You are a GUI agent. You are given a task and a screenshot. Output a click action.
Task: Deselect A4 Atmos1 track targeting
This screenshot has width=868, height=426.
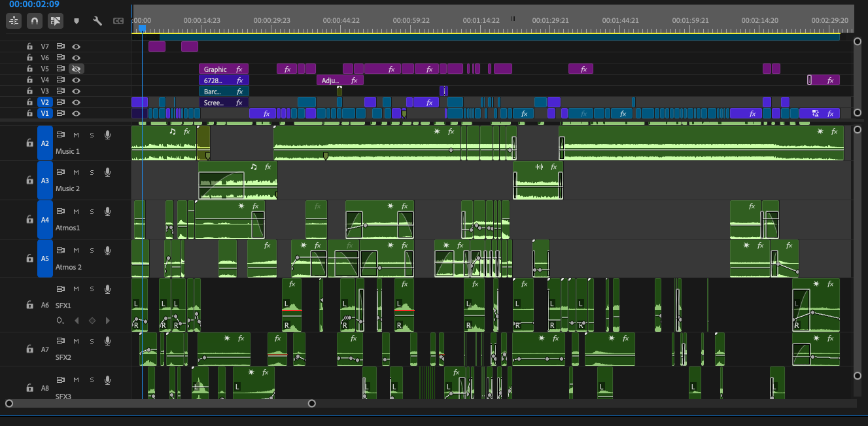[45, 219]
